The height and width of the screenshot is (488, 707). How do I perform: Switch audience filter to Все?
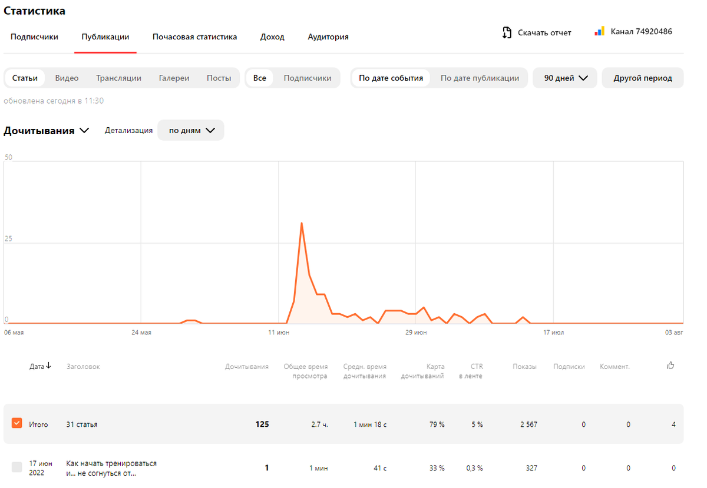click(x=260, y=78)
